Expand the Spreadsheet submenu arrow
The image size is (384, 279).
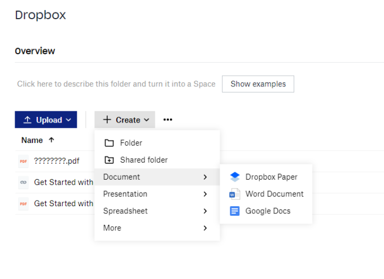(205, 211)
